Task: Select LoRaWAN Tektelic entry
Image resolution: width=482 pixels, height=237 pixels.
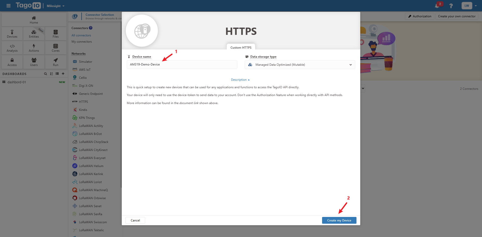Action: tap(91, 230)
